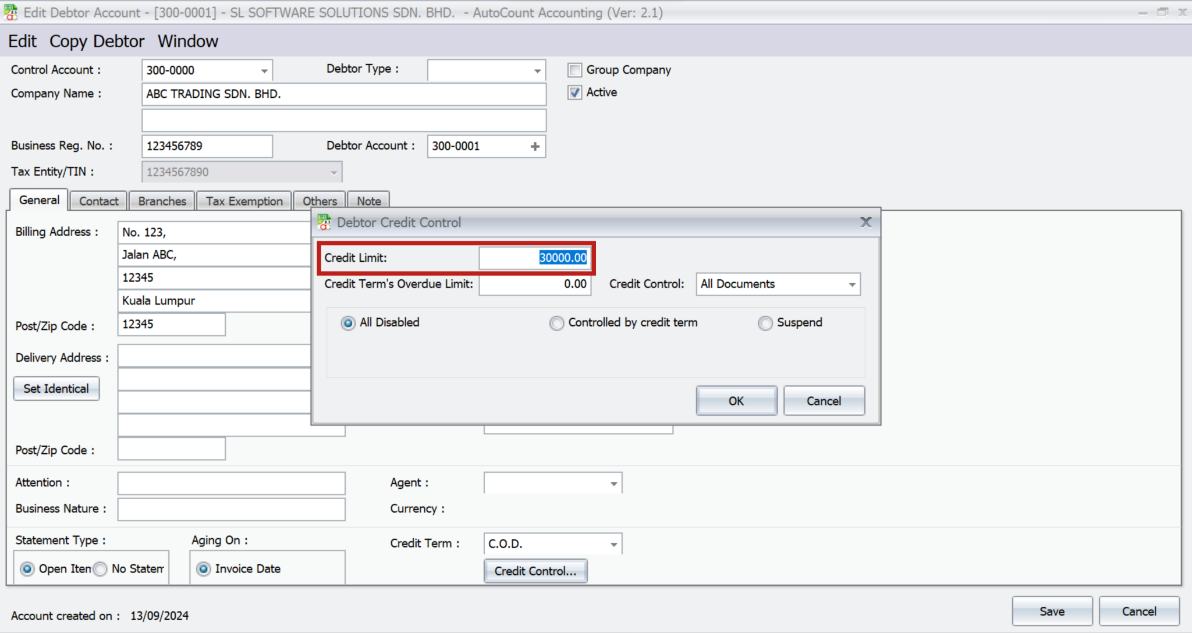This screenshot has height=633, width=1192.
Task: Tick the Group Company checkbox
Action: pos(575,70)
